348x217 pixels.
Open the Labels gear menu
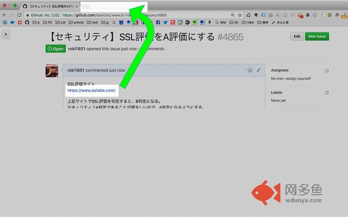[327, 93]
